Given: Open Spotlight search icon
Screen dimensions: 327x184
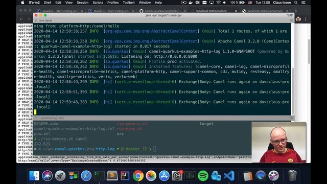Looking at the screenshot, I should pyautogui.click(x=296, y=3).
